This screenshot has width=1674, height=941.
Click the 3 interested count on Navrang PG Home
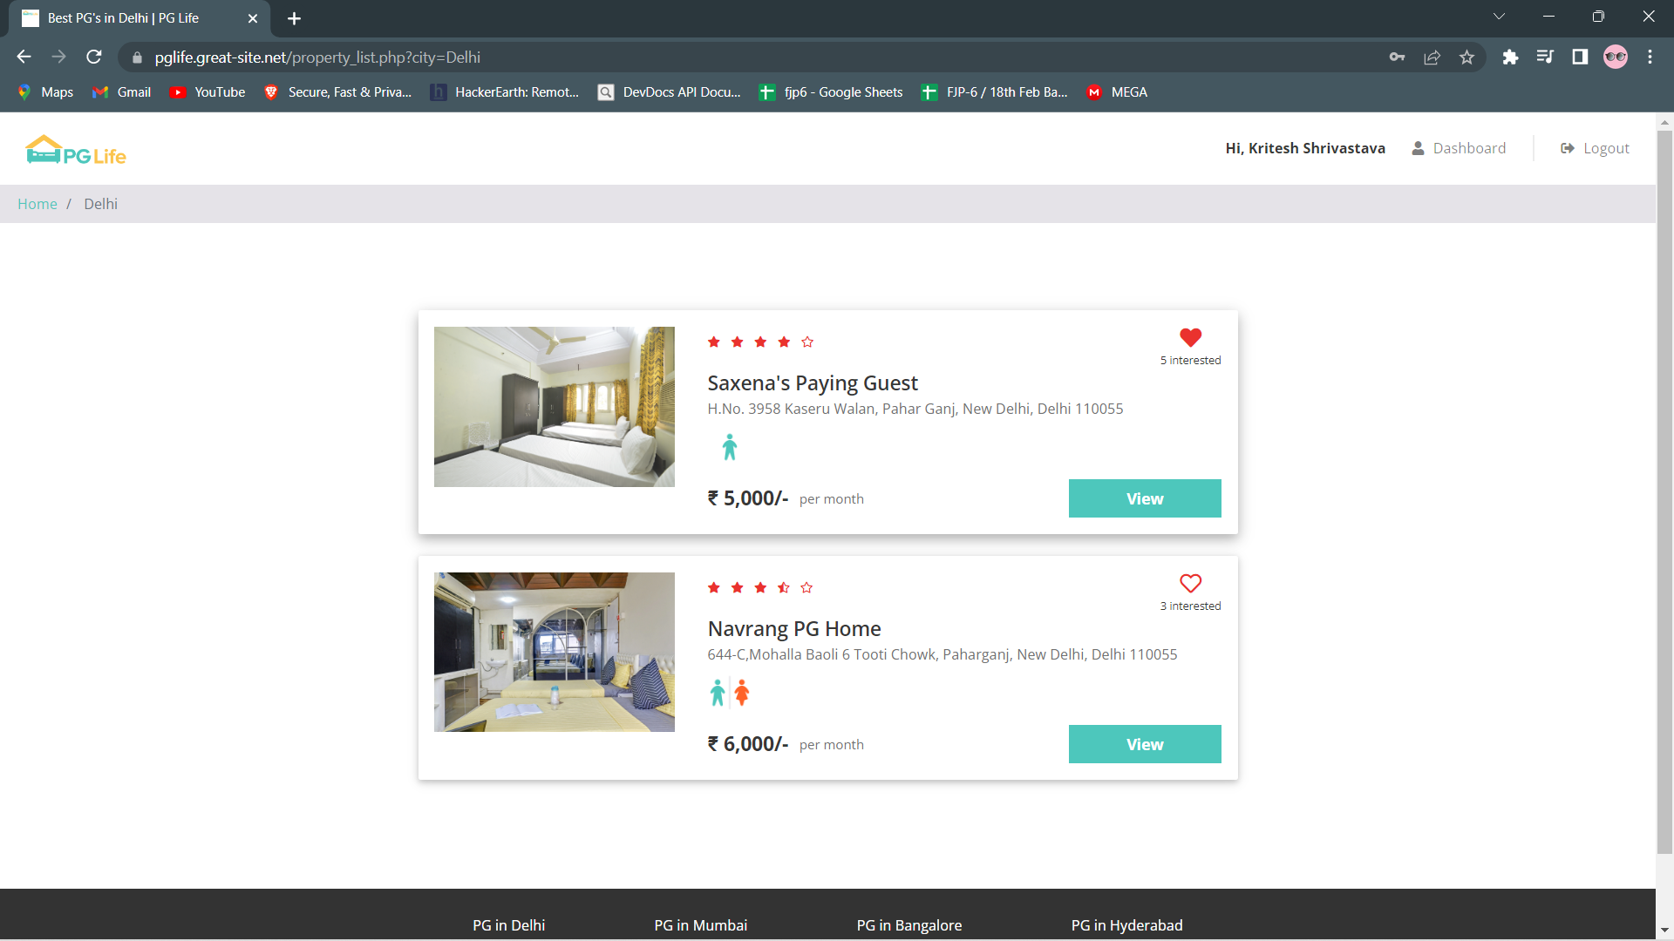tap(1189, 605)
